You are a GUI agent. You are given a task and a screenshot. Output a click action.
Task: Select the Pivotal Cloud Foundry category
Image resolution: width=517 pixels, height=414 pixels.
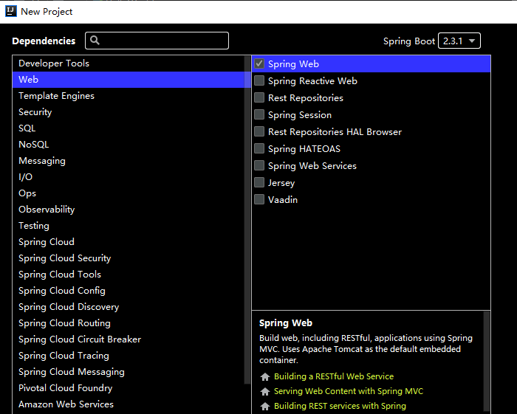129,387
